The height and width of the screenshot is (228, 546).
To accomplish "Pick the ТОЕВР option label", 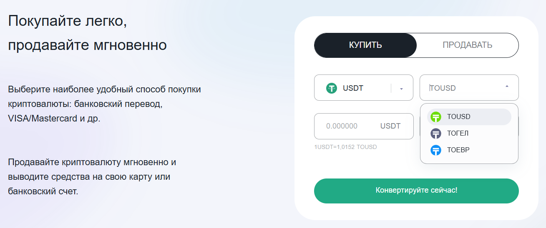I will (458, 150).
